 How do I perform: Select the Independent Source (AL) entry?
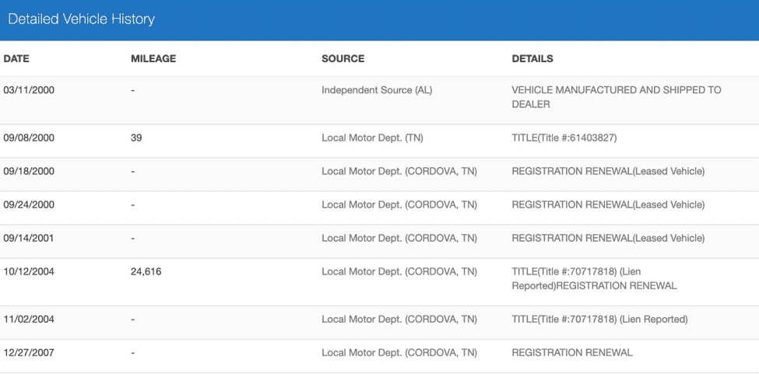click(377, 90)
